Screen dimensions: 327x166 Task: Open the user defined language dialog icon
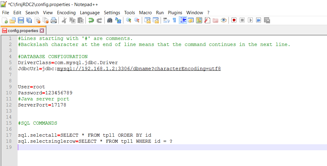point(191,20)
